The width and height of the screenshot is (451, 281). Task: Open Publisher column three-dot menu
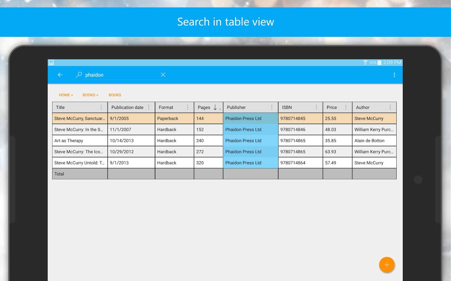click(x=272, y=107)
